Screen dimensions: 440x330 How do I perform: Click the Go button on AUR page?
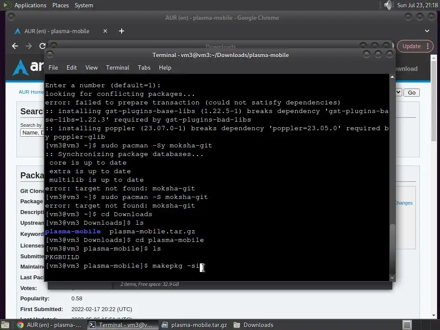coord(411,93)
